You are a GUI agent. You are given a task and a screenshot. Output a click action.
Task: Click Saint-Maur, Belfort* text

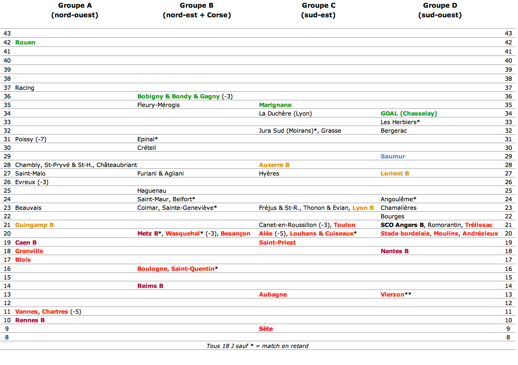tap(166, 199)
